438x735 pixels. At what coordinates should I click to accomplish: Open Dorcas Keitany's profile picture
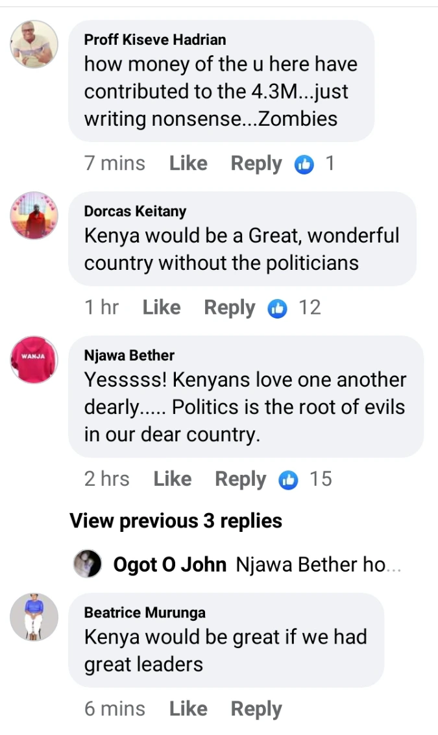point(34,215)
